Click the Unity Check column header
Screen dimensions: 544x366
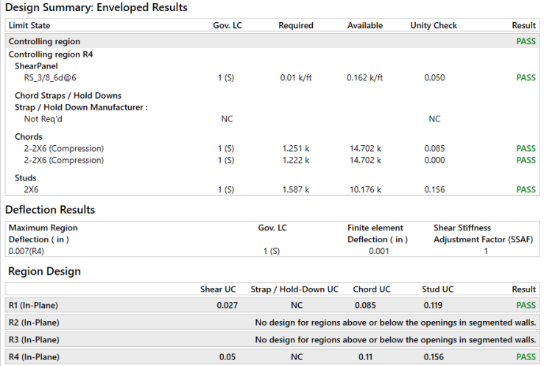[x=434, y=25]
